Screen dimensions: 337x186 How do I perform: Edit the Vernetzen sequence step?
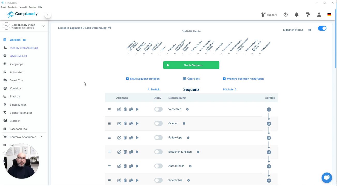(119, 109)
